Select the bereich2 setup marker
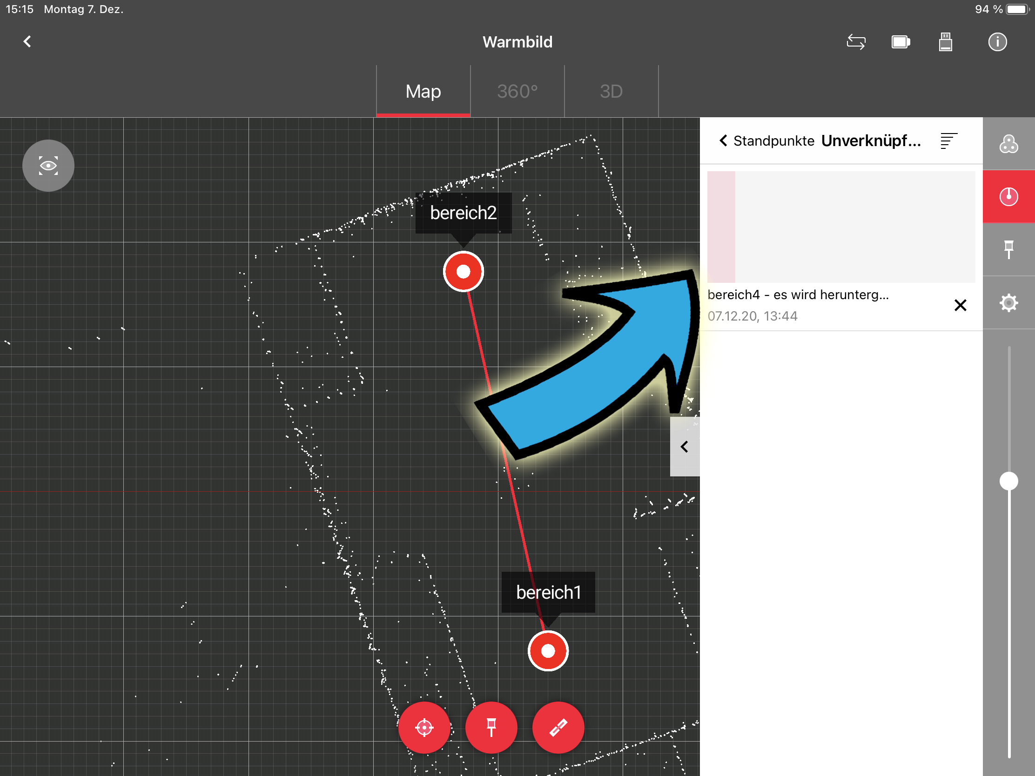The height and width of the screenshot is (776, 1035). pos(463,271)
